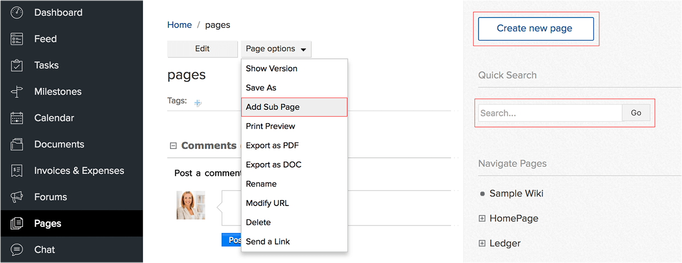682x263 pixels.
Task: Click the commenter profile photo
Action: tap(191, 205)
